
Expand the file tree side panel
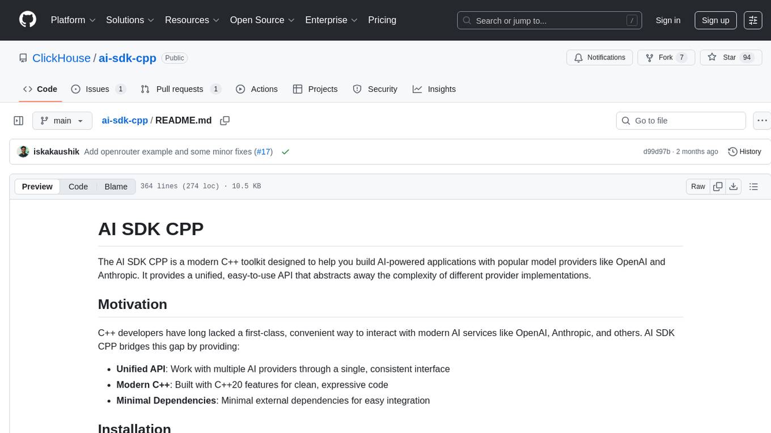coord(19,121)
